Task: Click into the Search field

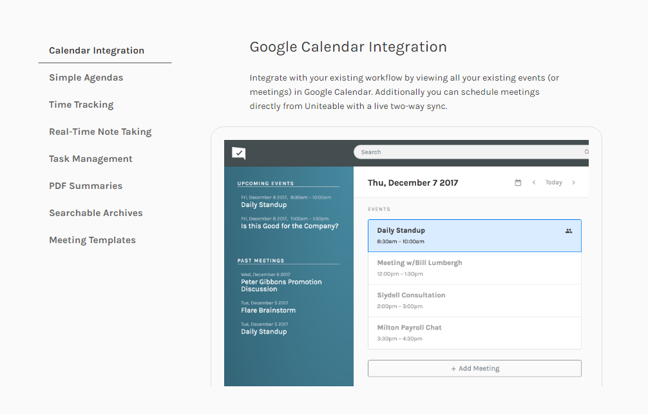Action: (x=471, y=152)
